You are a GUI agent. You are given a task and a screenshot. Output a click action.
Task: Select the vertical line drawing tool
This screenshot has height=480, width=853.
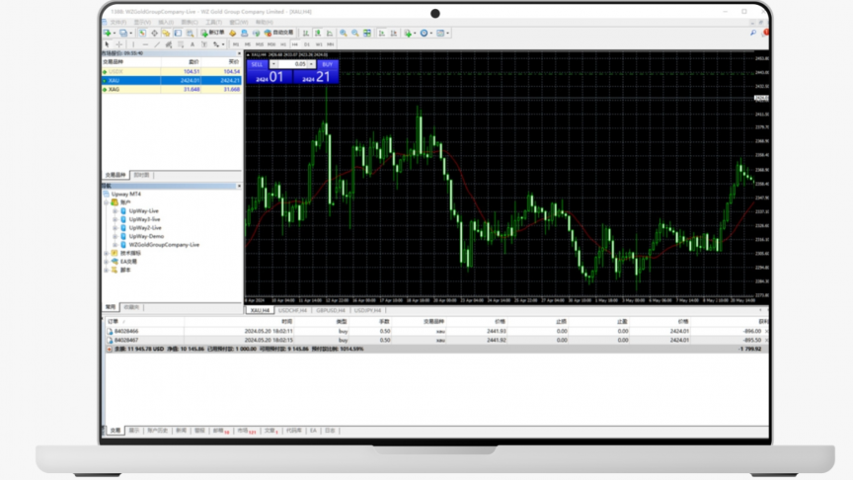point(133,44)
